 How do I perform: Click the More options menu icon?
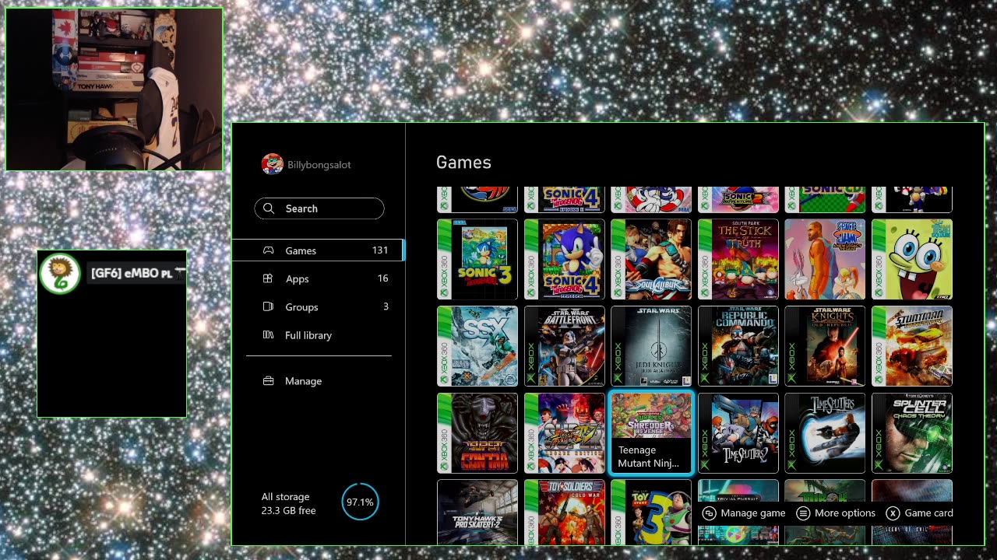pyautogui.click(x=803, y=513)
